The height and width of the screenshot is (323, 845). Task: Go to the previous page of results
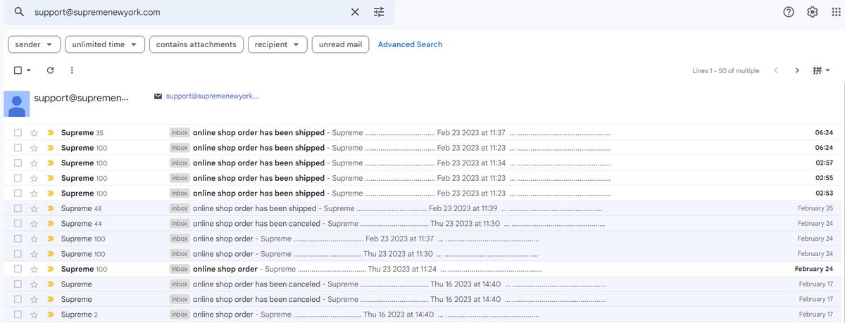point(776,70)
